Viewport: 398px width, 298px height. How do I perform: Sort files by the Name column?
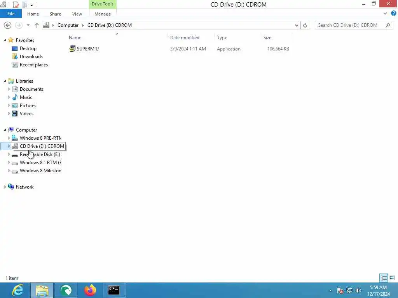pos(75,38)
